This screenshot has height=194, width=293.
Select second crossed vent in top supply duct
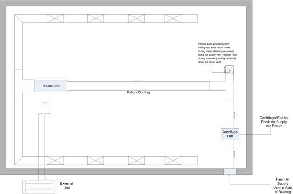click(96, 18)
